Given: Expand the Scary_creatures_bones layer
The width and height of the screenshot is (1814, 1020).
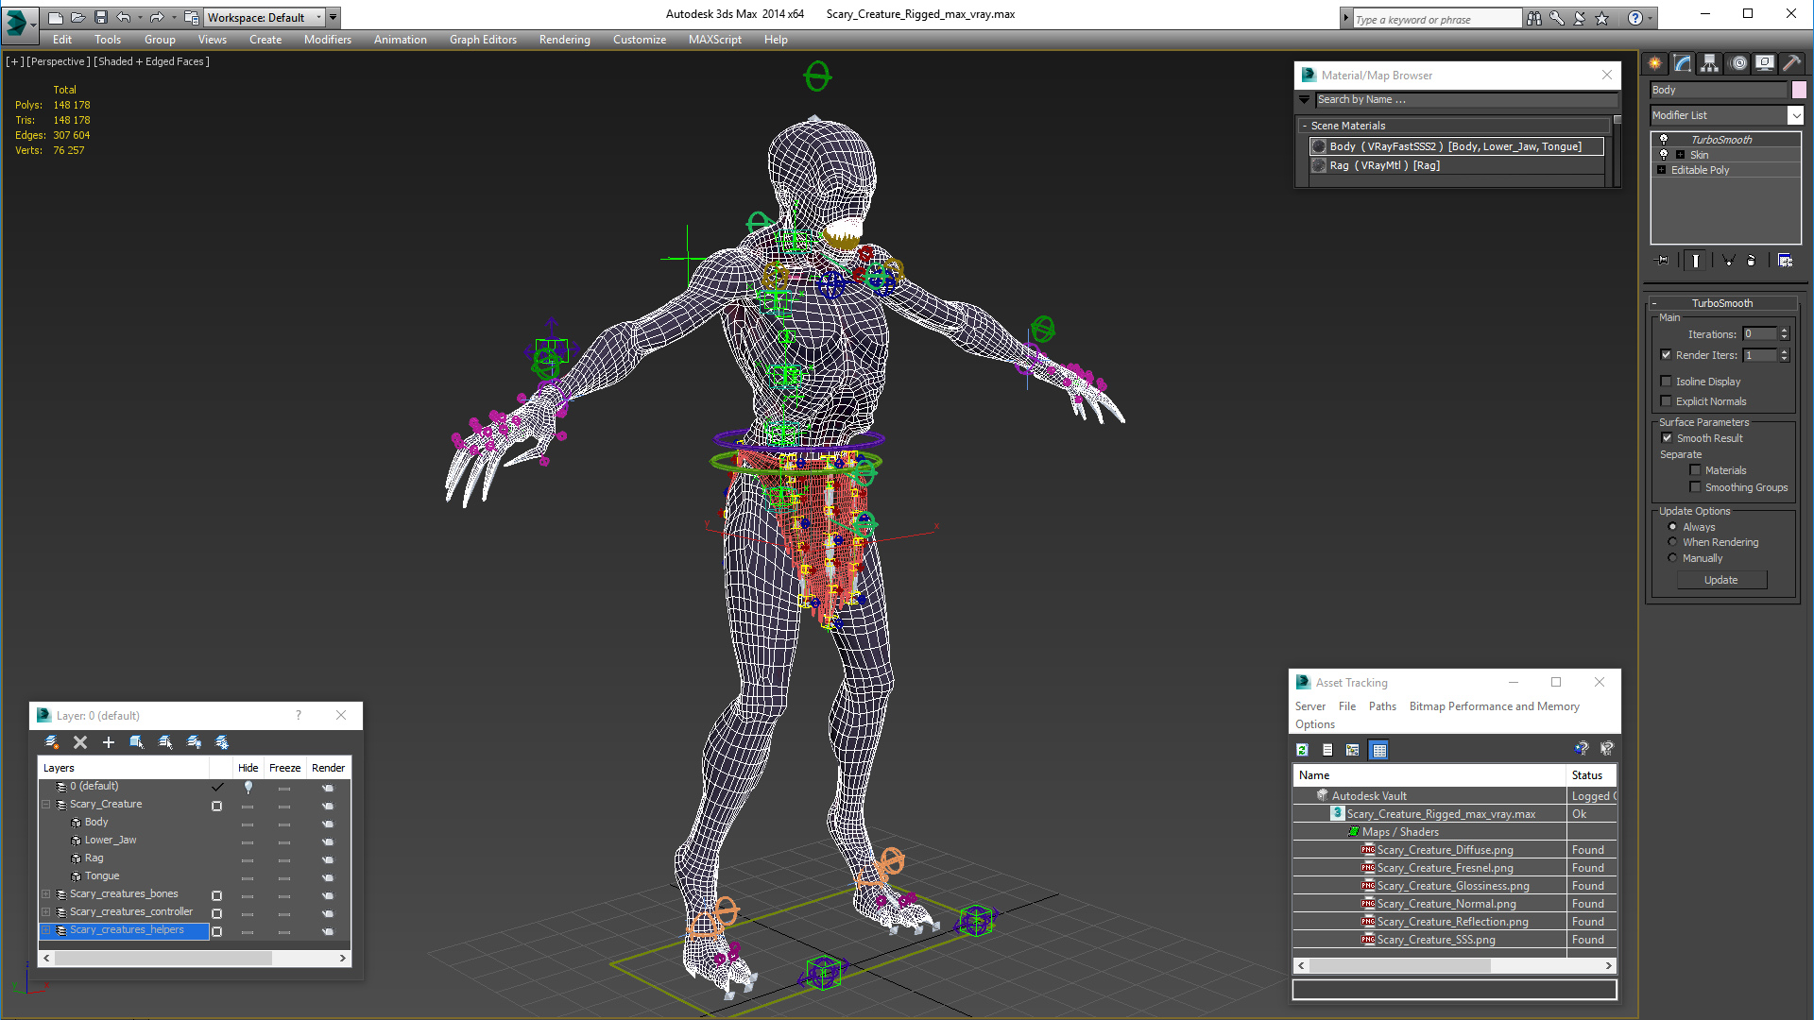Looking at the screenshot, I should pos(45,894).
